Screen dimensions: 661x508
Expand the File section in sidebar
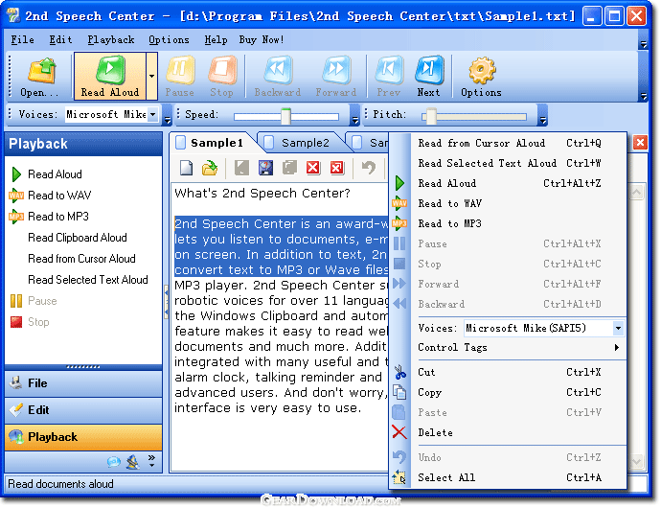pyautogui.click(x=83, y=383)
